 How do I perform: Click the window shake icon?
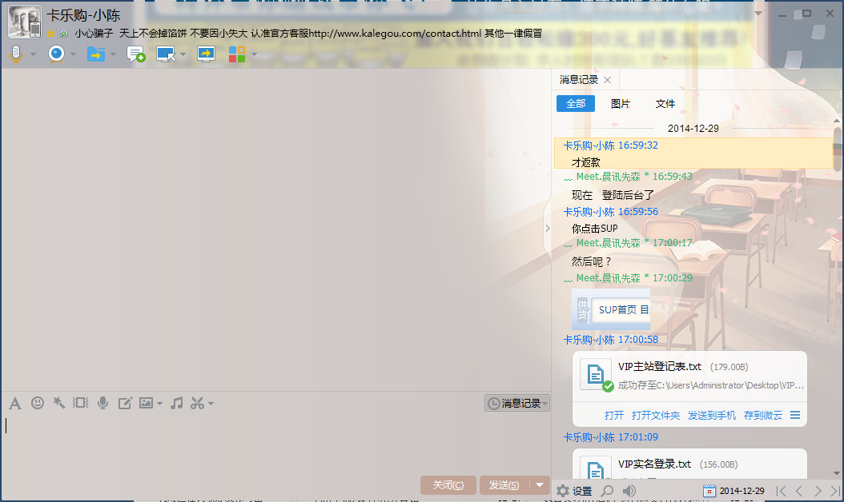[58, 403]
